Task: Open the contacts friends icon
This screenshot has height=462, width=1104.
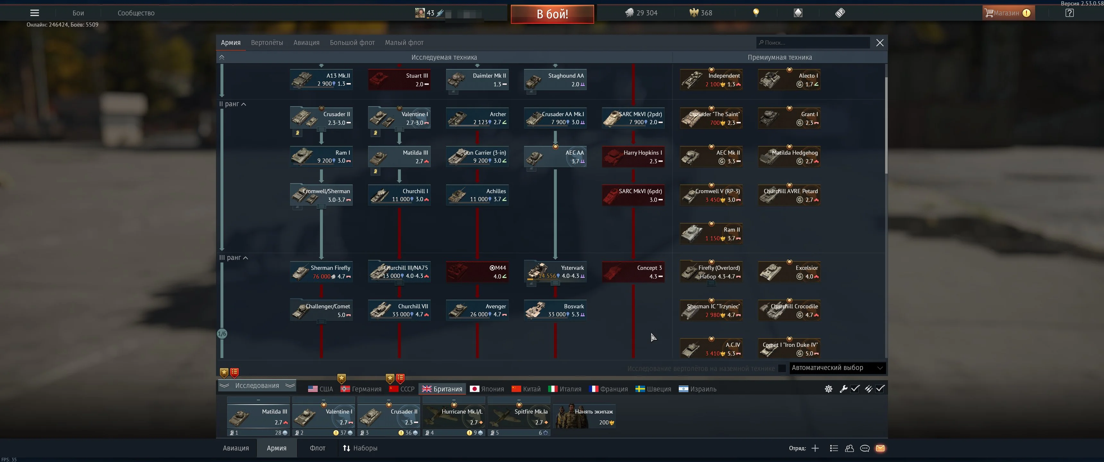Action: coord(849,448)
